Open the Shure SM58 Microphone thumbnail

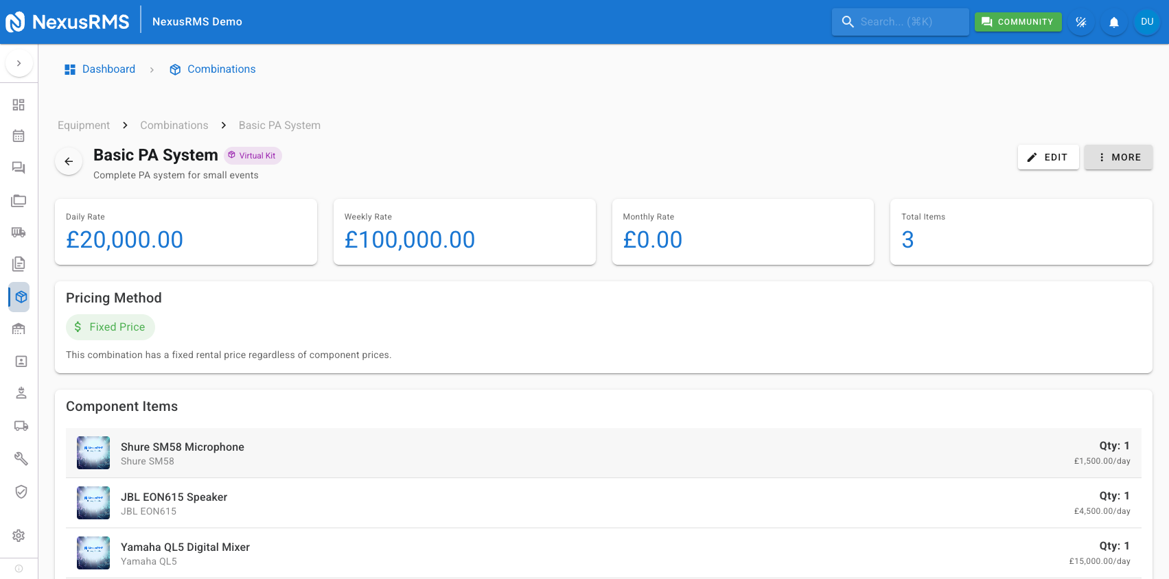pyautogui.click(x=93, y=453)
